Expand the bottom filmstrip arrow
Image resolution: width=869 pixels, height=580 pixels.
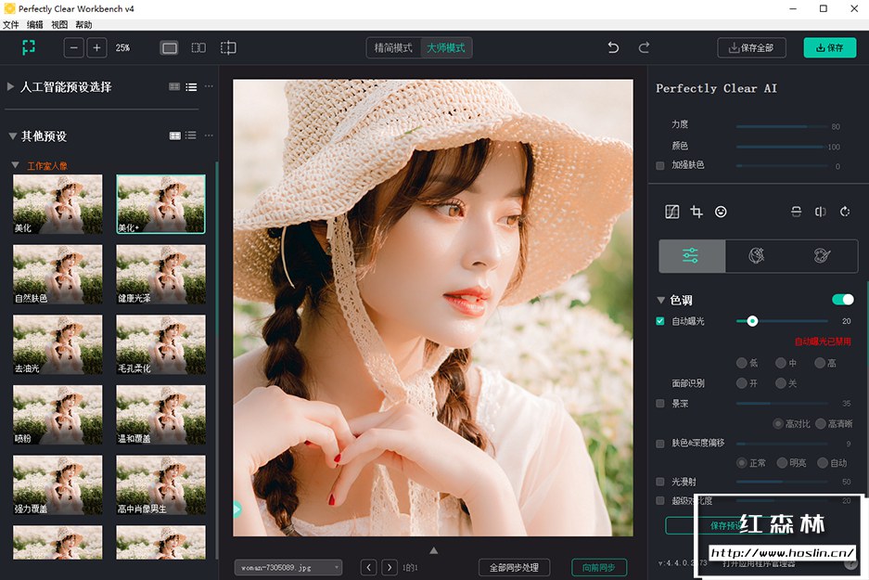coord(433,550)
